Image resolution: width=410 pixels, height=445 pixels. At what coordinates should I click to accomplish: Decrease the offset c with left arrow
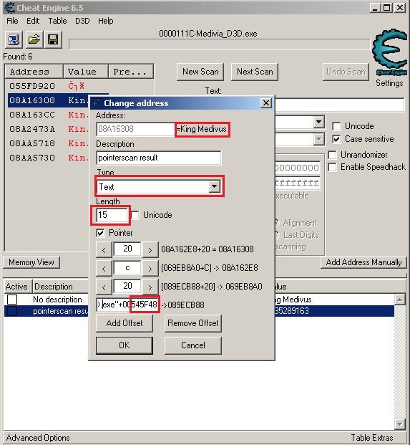pos(104,269)
